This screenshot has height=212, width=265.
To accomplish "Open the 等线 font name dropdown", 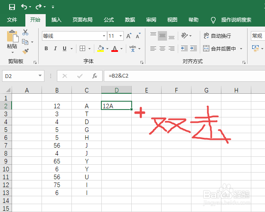I will coord(104,36).
